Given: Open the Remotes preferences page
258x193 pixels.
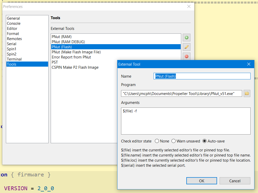Looking at the screenshot, I should 27,39.
